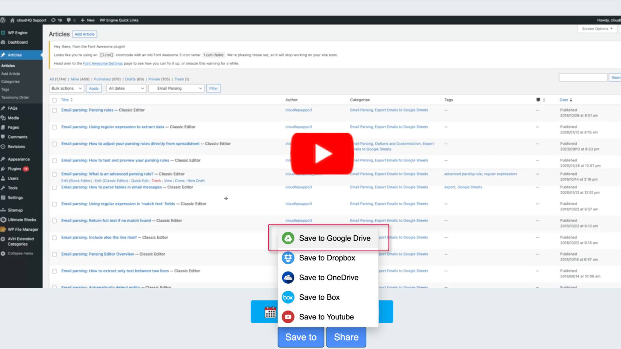Open the All dates dropdown
This screenshot has height=349, width=621.
coord(126,88)
